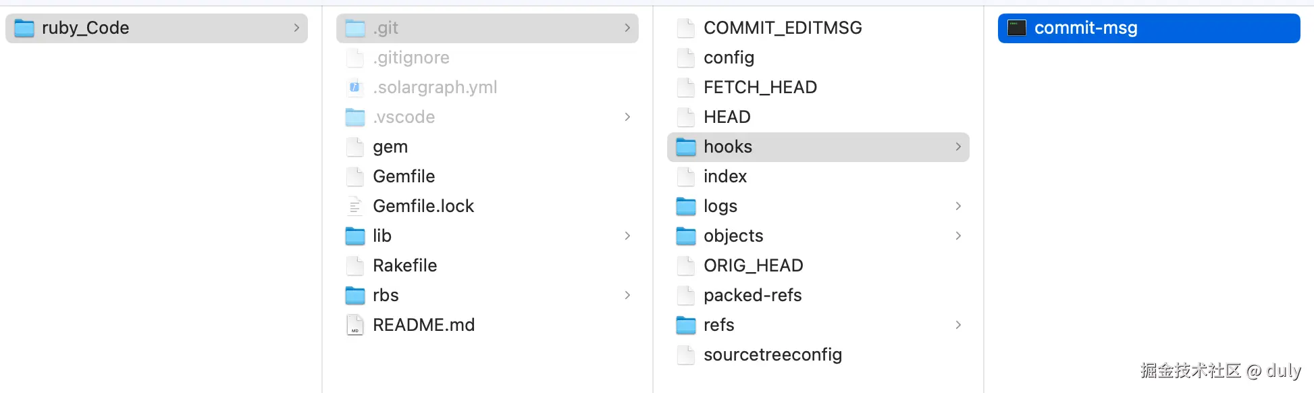
Task: Click the chevron beside ruby_Code
Action: [x=296, y=28]
